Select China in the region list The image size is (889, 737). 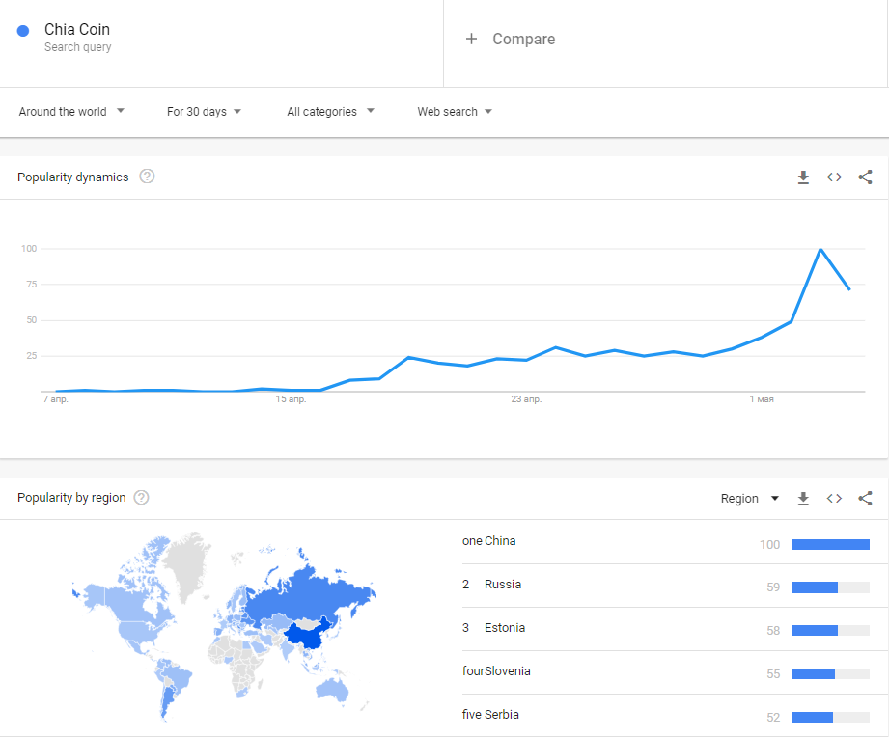[500, 541]
